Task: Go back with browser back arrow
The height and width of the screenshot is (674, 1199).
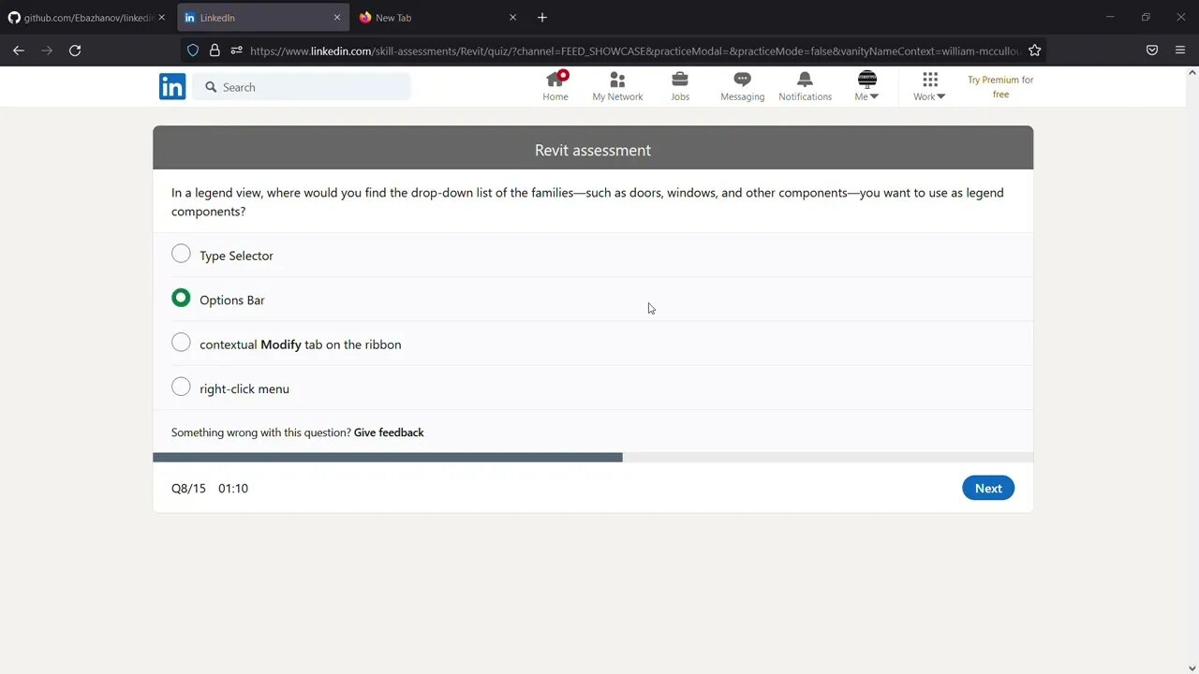Action: pyautogui.click(x=19, y=51)
